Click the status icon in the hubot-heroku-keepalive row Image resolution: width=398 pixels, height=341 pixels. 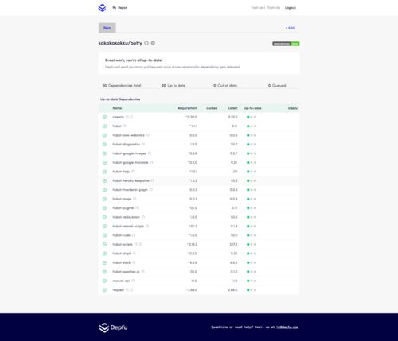[104, 180]
